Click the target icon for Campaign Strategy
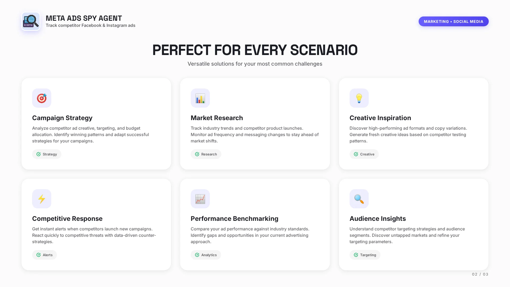 [42, 98]
